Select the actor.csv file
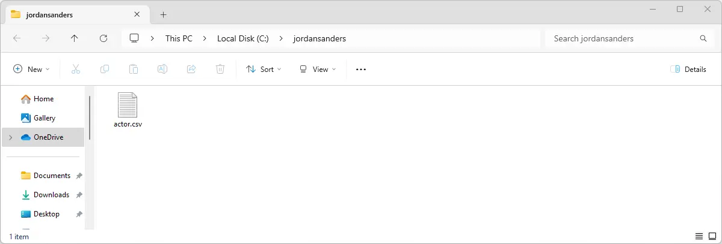The image size is (722, 244). pyautogui.click(x=128, y=110)
